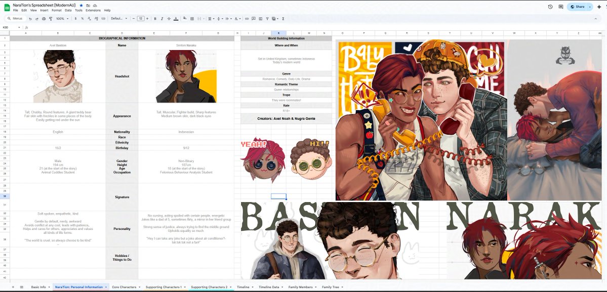Switch to the Family Tree sheet tab
Viewport: 607px width, 292px height.
pos(331,286)
